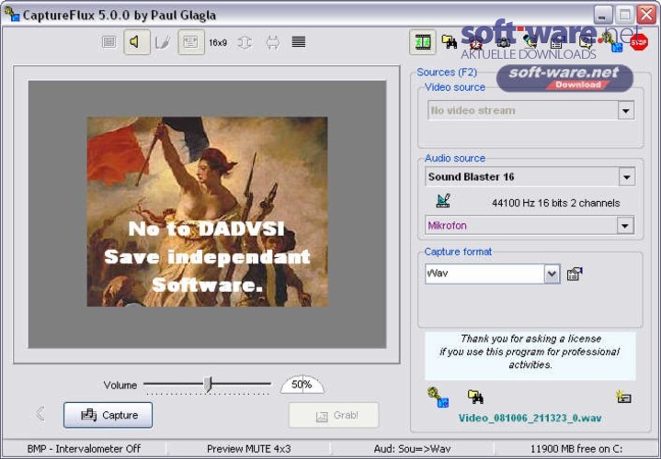This screenshot has width=661, height=459.
Task: Open the Sound Blaster 16 audio source dropdown
Action: click(627, 177)
